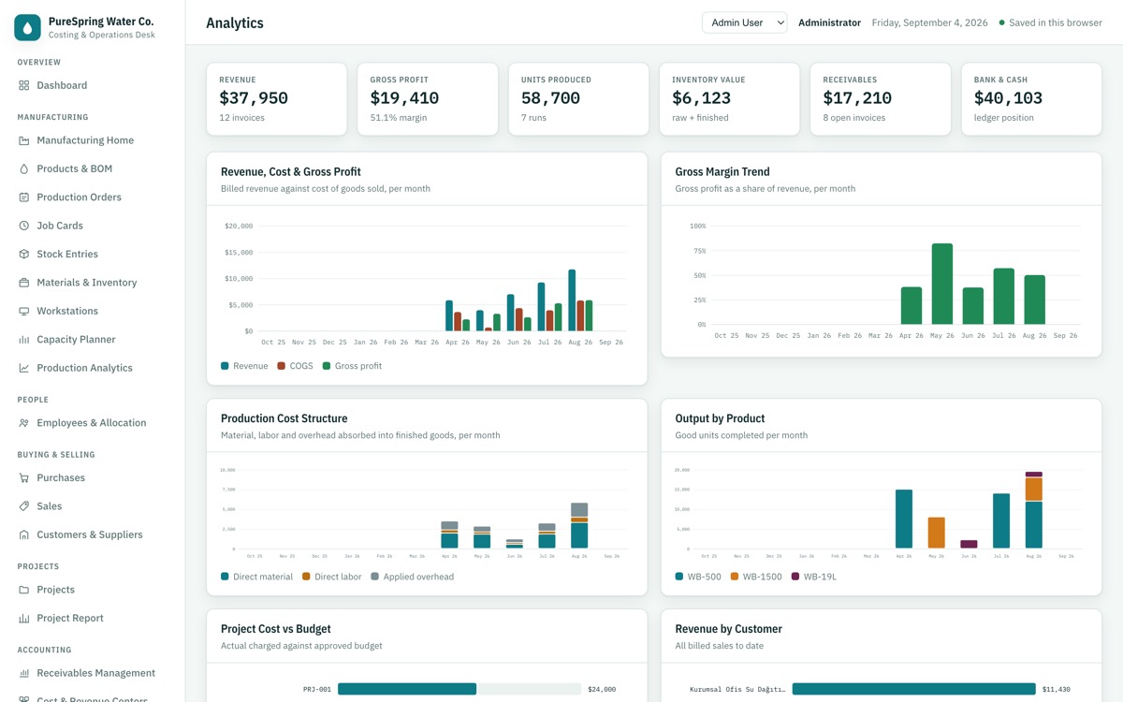Open the Sales page
Image resolution: width=1123 pixels, height=702 pixels.
coord(93,506)
